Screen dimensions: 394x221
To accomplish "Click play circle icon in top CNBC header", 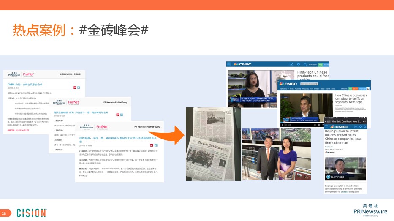I will 298,64.
